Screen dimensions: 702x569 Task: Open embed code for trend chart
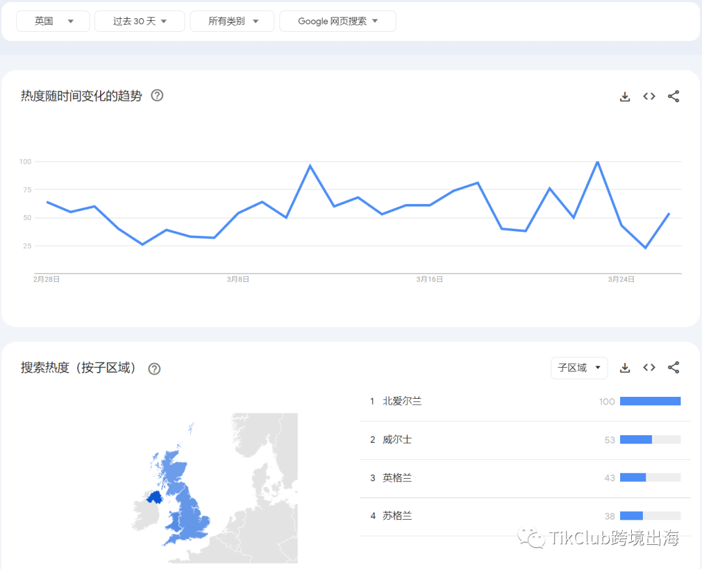pos(649,96)
